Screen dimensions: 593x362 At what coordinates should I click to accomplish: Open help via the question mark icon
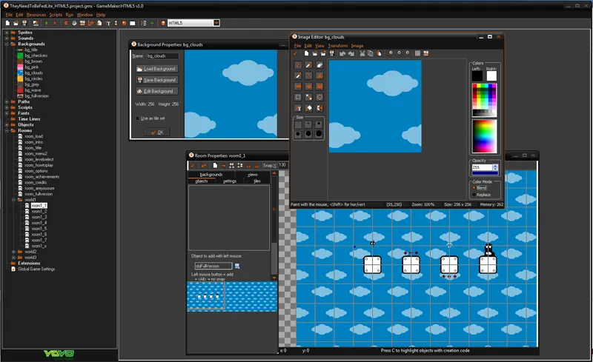pyautogui.click(x=163, y=23)
